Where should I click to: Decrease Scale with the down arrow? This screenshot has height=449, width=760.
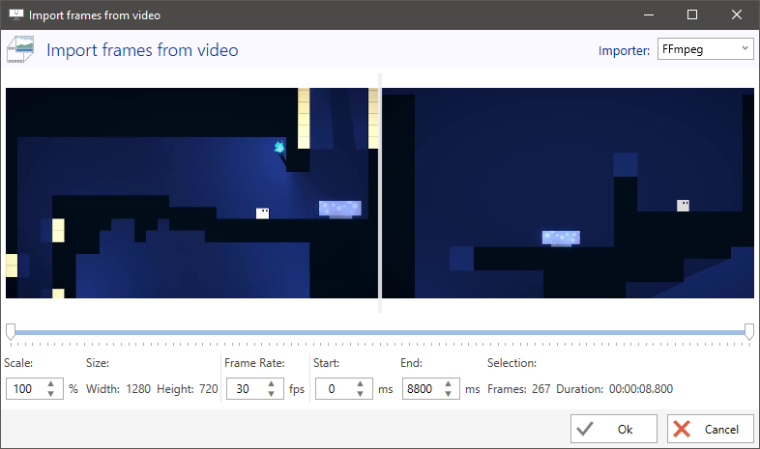51,393
